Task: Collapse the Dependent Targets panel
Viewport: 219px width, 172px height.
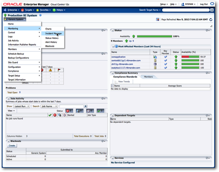Action: click(113, 116)
